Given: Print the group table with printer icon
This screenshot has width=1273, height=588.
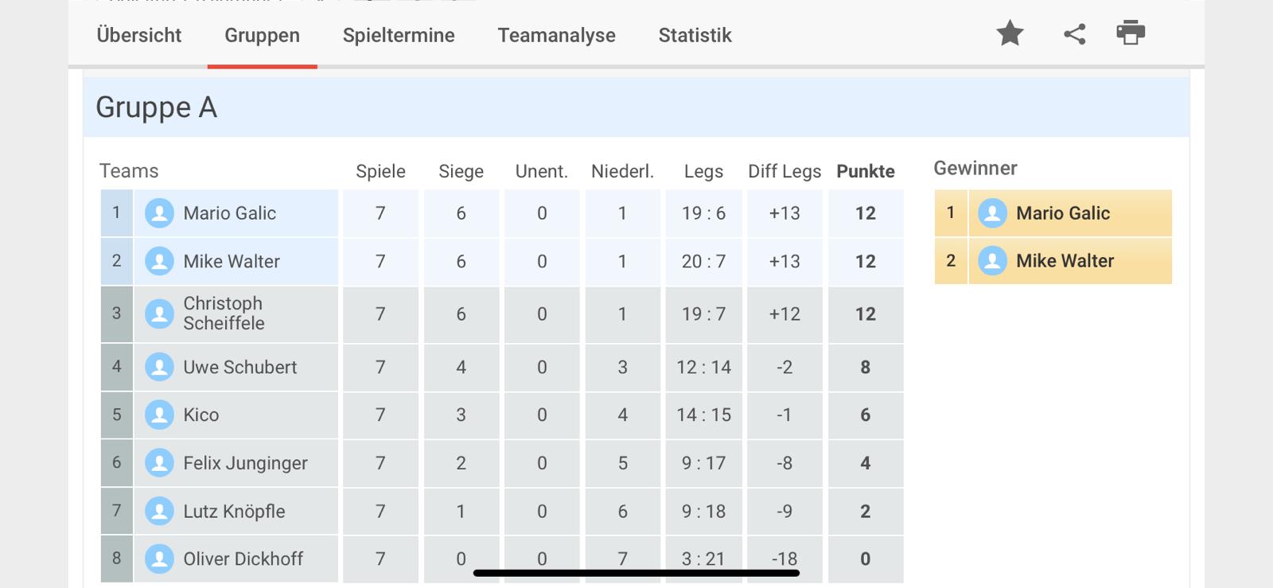Looking at the screenshot, I should coord(1131,33).
